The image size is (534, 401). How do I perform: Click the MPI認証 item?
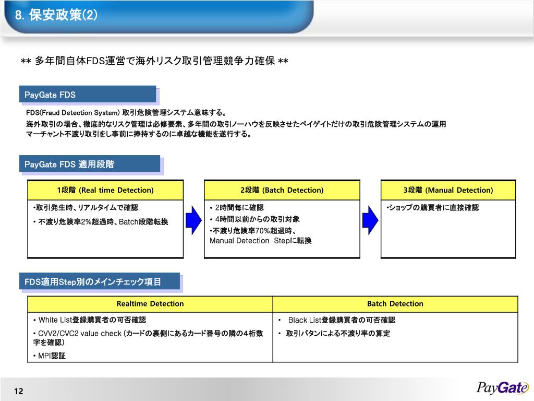click(x=50, y=356)
